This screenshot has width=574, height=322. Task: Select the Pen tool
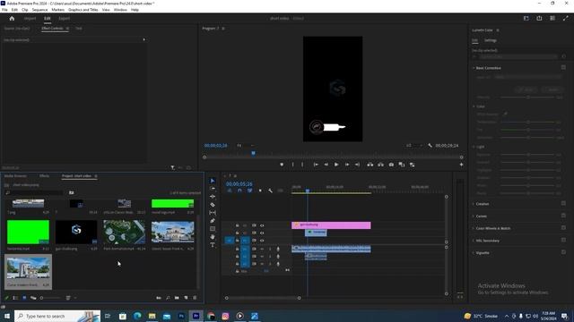click(213, 221)
